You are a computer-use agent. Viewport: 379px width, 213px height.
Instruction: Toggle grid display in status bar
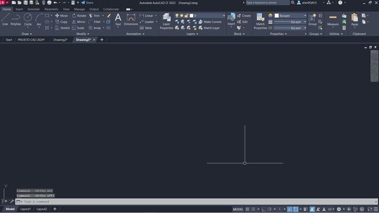(248, 209)
